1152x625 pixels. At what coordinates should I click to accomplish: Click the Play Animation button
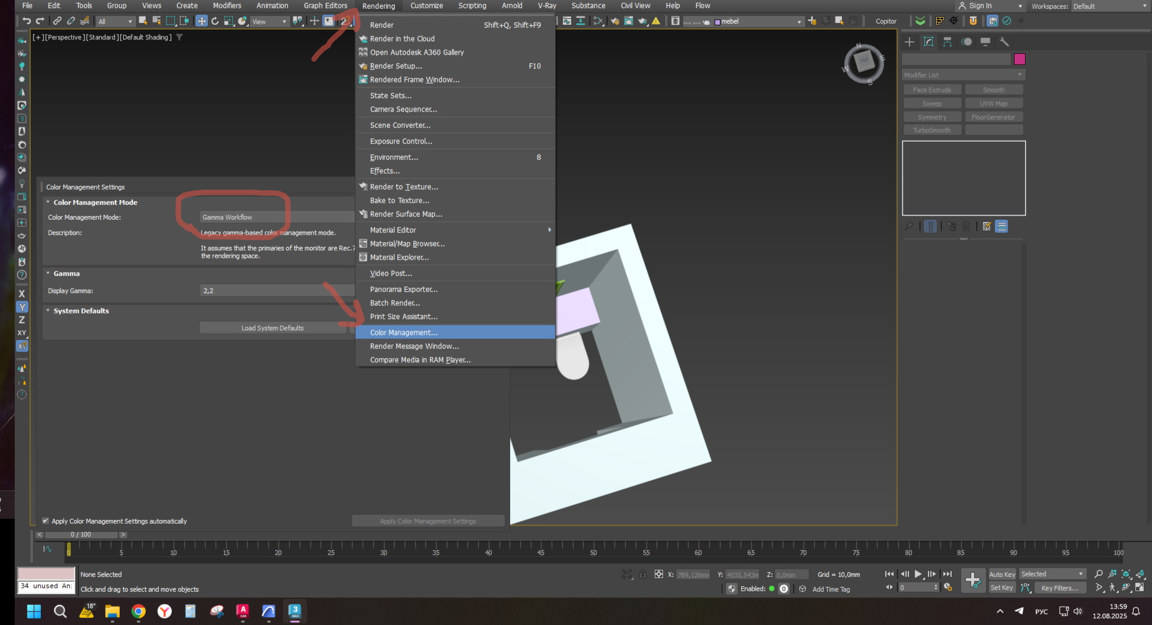918,574
